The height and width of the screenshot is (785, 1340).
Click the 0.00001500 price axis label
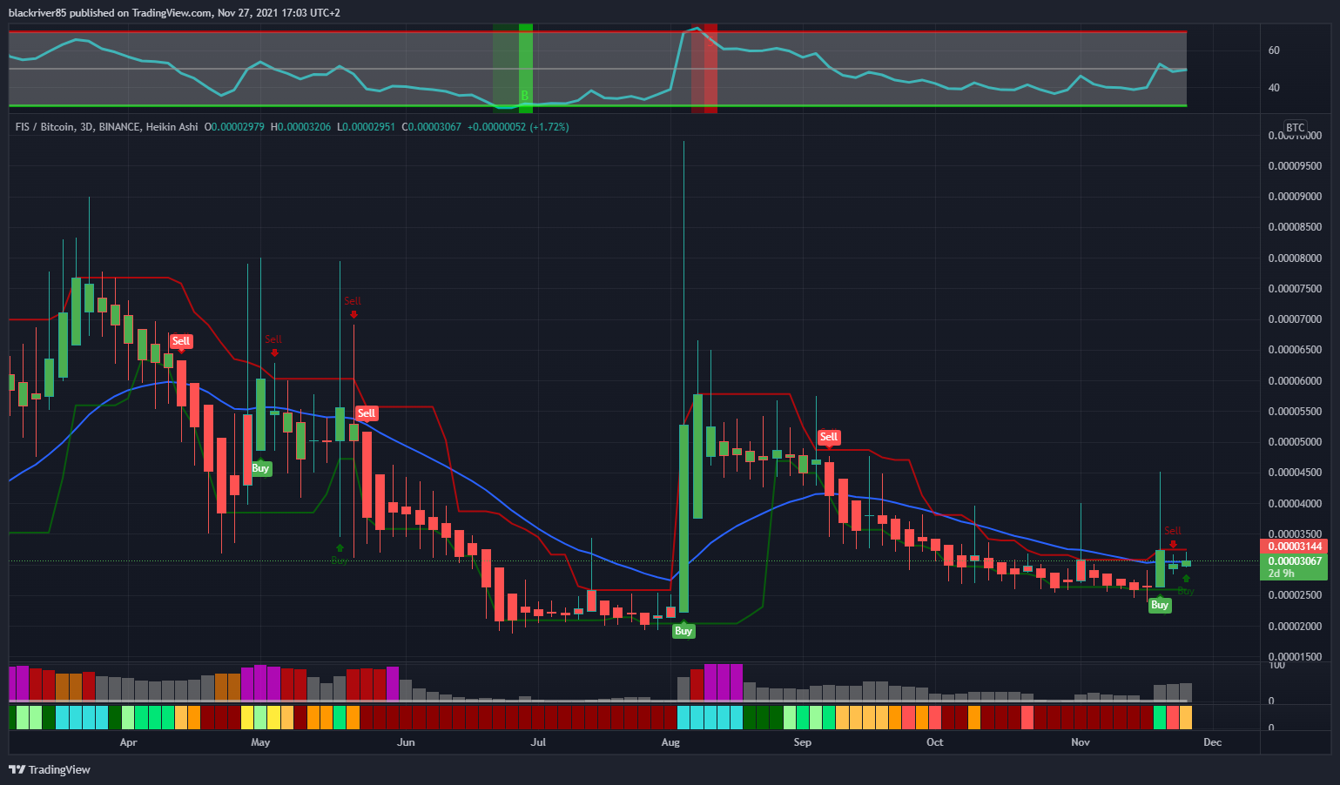point(1295,657)
